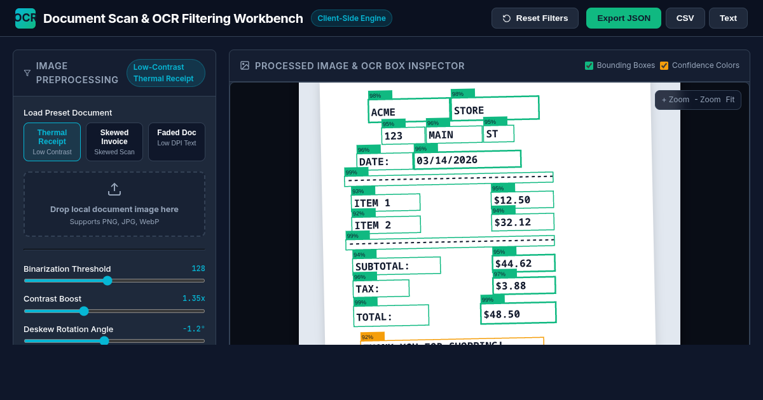Select the ITEM 1 bounding box
Viewport: 763px width, 400px height.
386,203
